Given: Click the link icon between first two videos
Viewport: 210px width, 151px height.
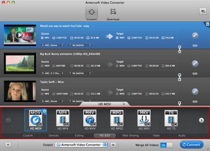Looking at the screenshot, I should pos(180,49).
